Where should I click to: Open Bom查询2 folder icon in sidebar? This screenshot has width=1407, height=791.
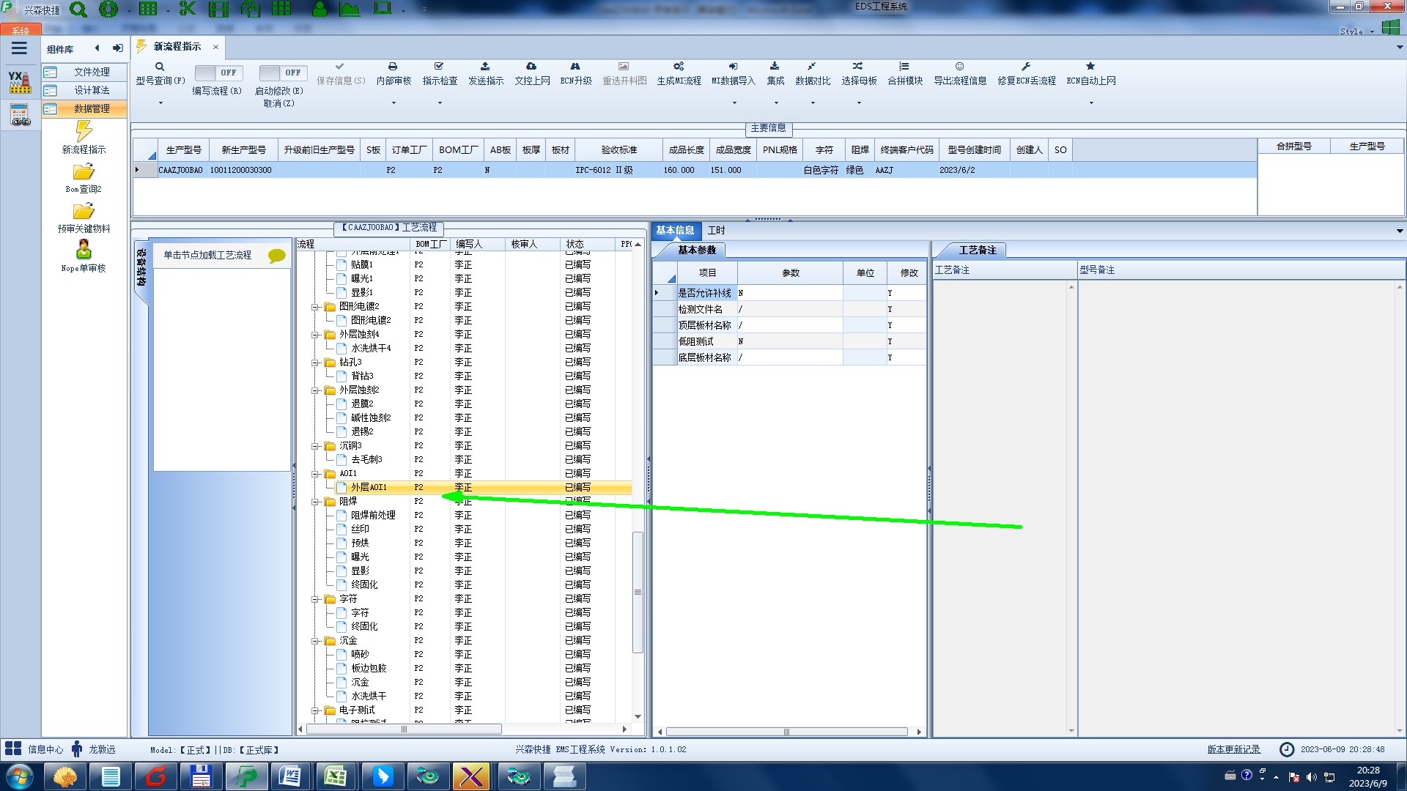84,173
